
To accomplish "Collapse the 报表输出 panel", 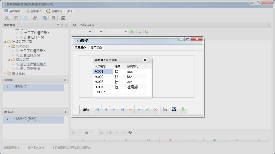I will click(x=65, y=112).
